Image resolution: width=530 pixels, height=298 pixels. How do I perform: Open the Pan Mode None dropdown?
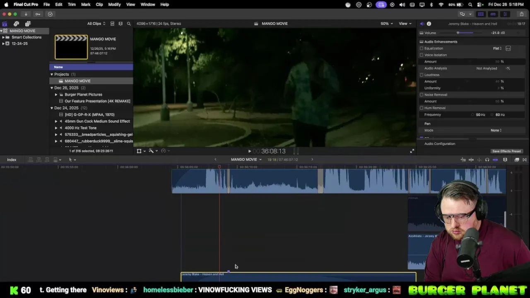click(x=496, y=130)
